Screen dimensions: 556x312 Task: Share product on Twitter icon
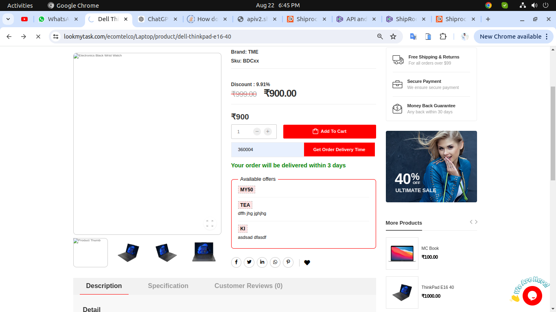(249, 262)
